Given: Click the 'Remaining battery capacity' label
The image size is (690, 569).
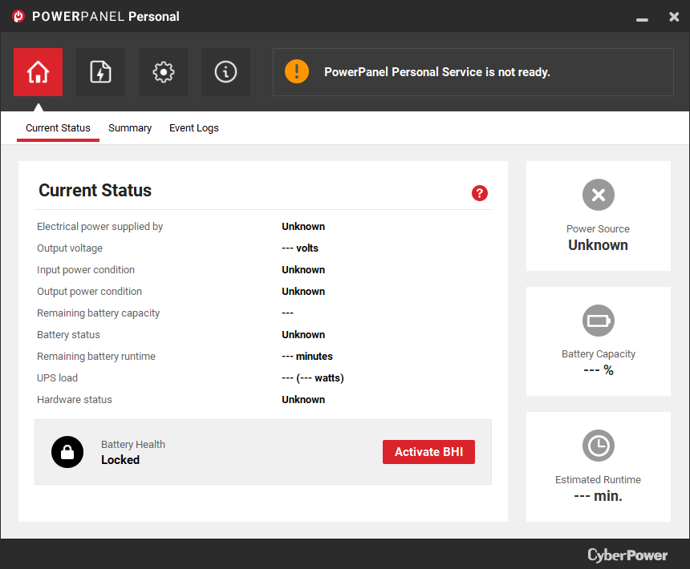Looking at the screenshot, I should point(98,313).
